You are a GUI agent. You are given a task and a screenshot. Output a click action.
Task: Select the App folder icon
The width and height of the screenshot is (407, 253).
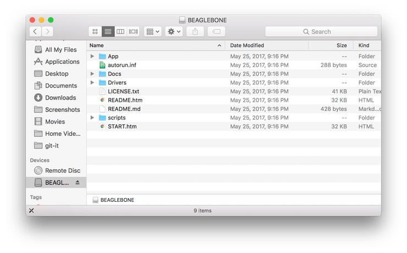[x=102, y=56]
